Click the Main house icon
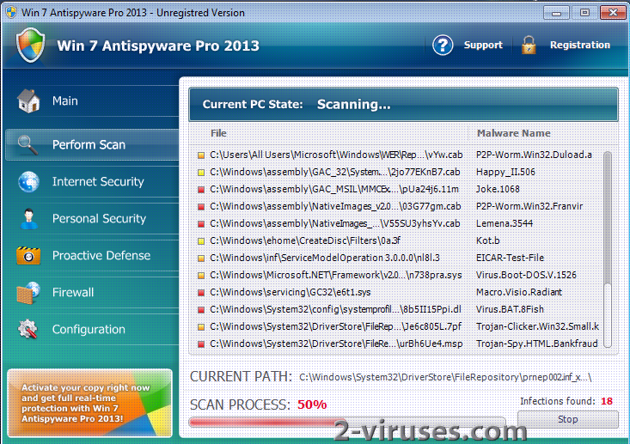Viewport: 630px width, 444px height. click(29, 100)
